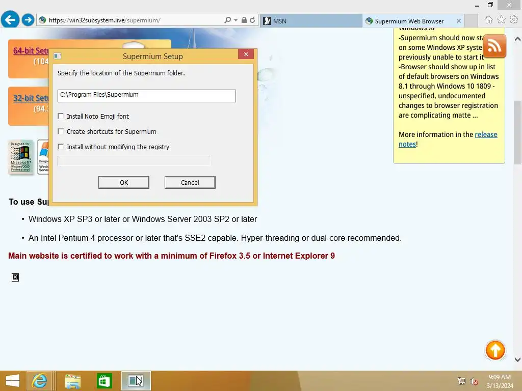Screen dimensions: 522x391
Task: Click the muted volume tray icon
Action: click(x=474, y=381)
